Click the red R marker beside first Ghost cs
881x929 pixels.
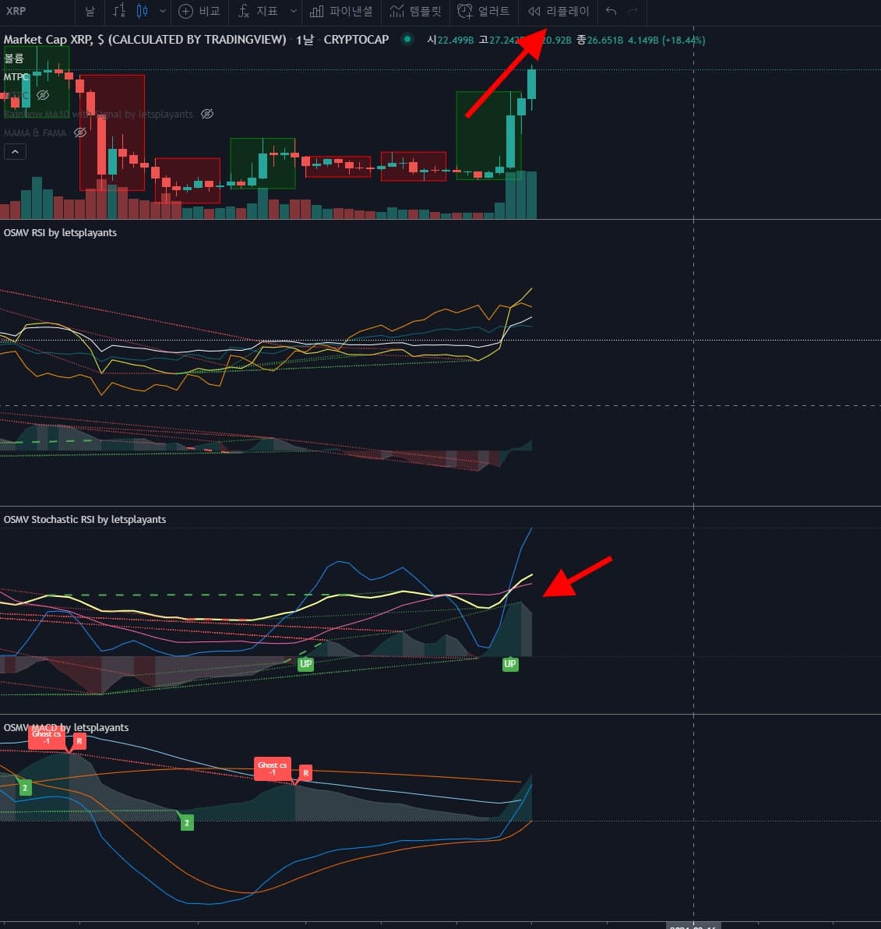click(79, 741)
